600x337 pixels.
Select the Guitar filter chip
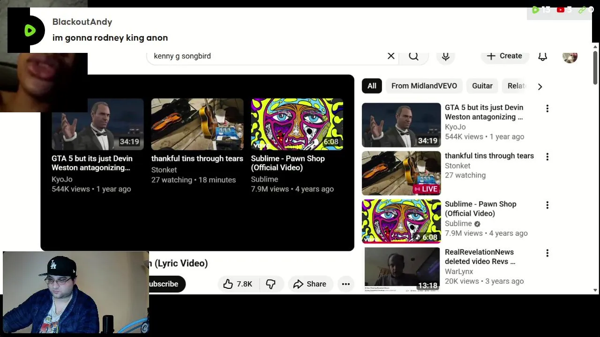[482, 86]
